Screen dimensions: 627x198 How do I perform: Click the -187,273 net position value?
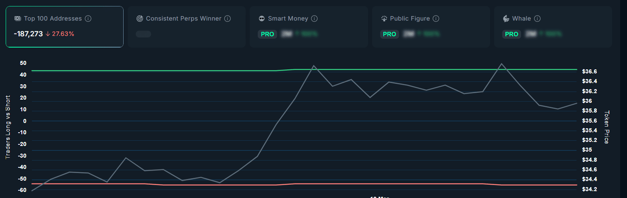pos(28,34)
